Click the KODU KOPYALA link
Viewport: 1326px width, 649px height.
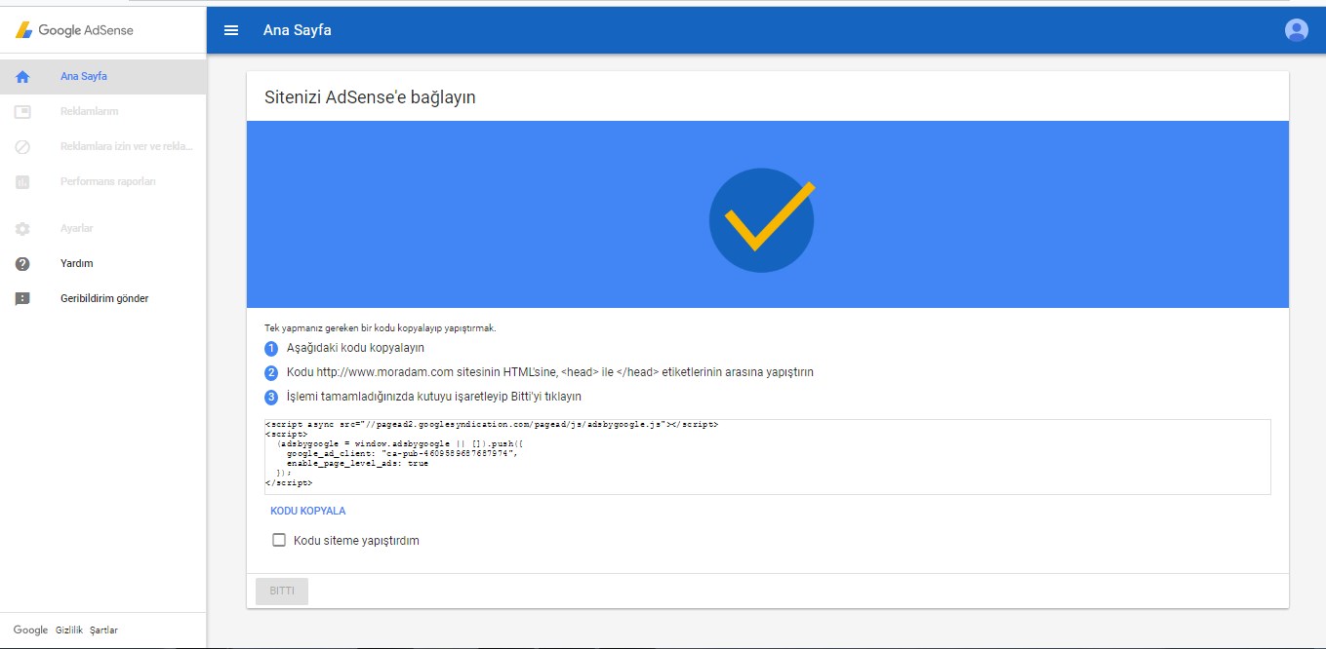coord(307,511)
